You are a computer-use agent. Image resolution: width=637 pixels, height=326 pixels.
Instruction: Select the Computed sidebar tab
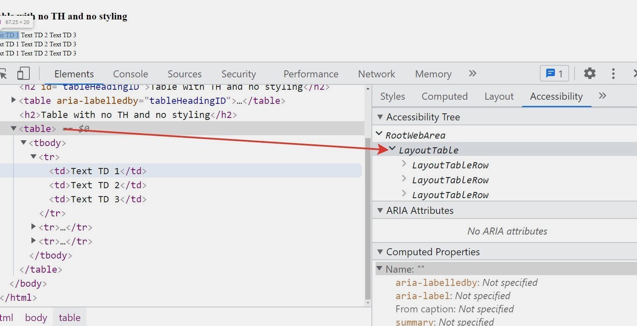point(444,96)
